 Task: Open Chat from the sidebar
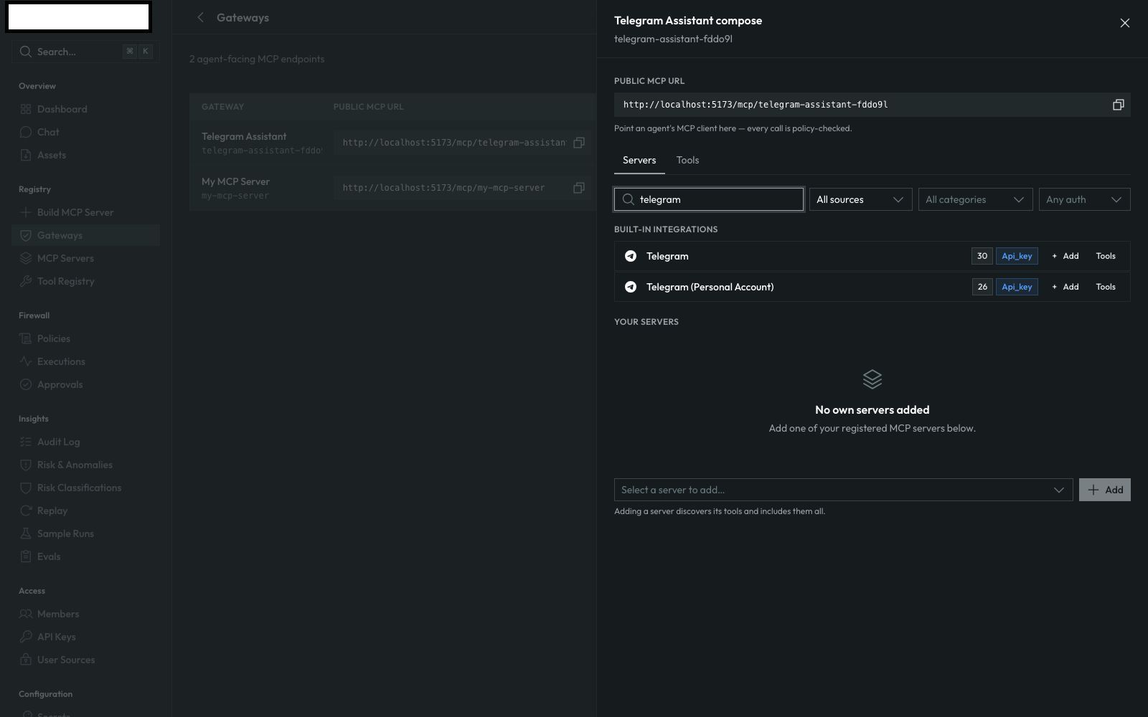(x=85, y=132)
